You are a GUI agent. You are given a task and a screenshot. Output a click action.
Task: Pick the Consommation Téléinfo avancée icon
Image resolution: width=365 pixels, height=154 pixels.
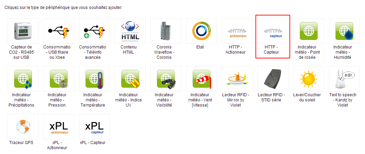coord(94,31)
